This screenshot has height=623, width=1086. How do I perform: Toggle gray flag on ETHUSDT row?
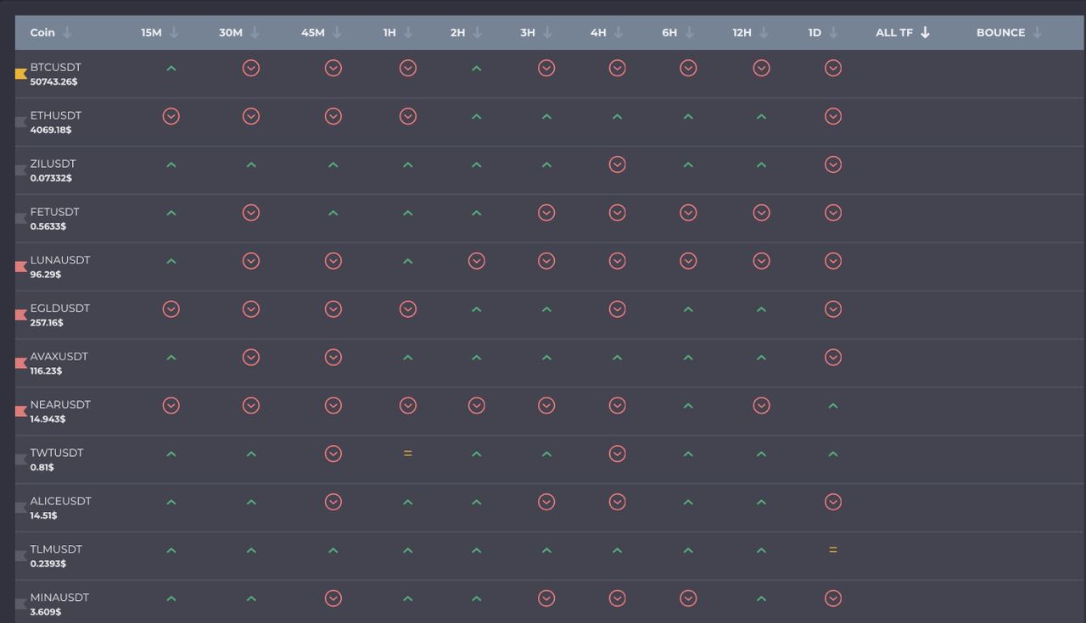(x=21, y=122)
